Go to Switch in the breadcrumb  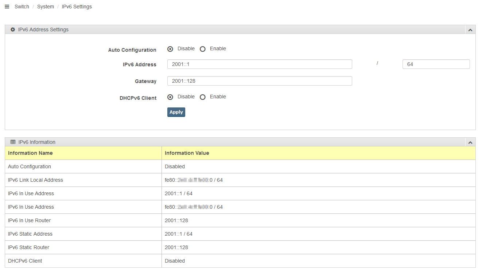22,7
